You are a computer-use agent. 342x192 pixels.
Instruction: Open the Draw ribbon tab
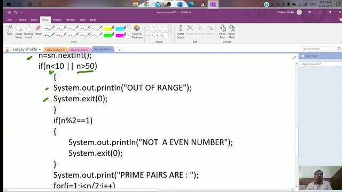pos(45,20)
